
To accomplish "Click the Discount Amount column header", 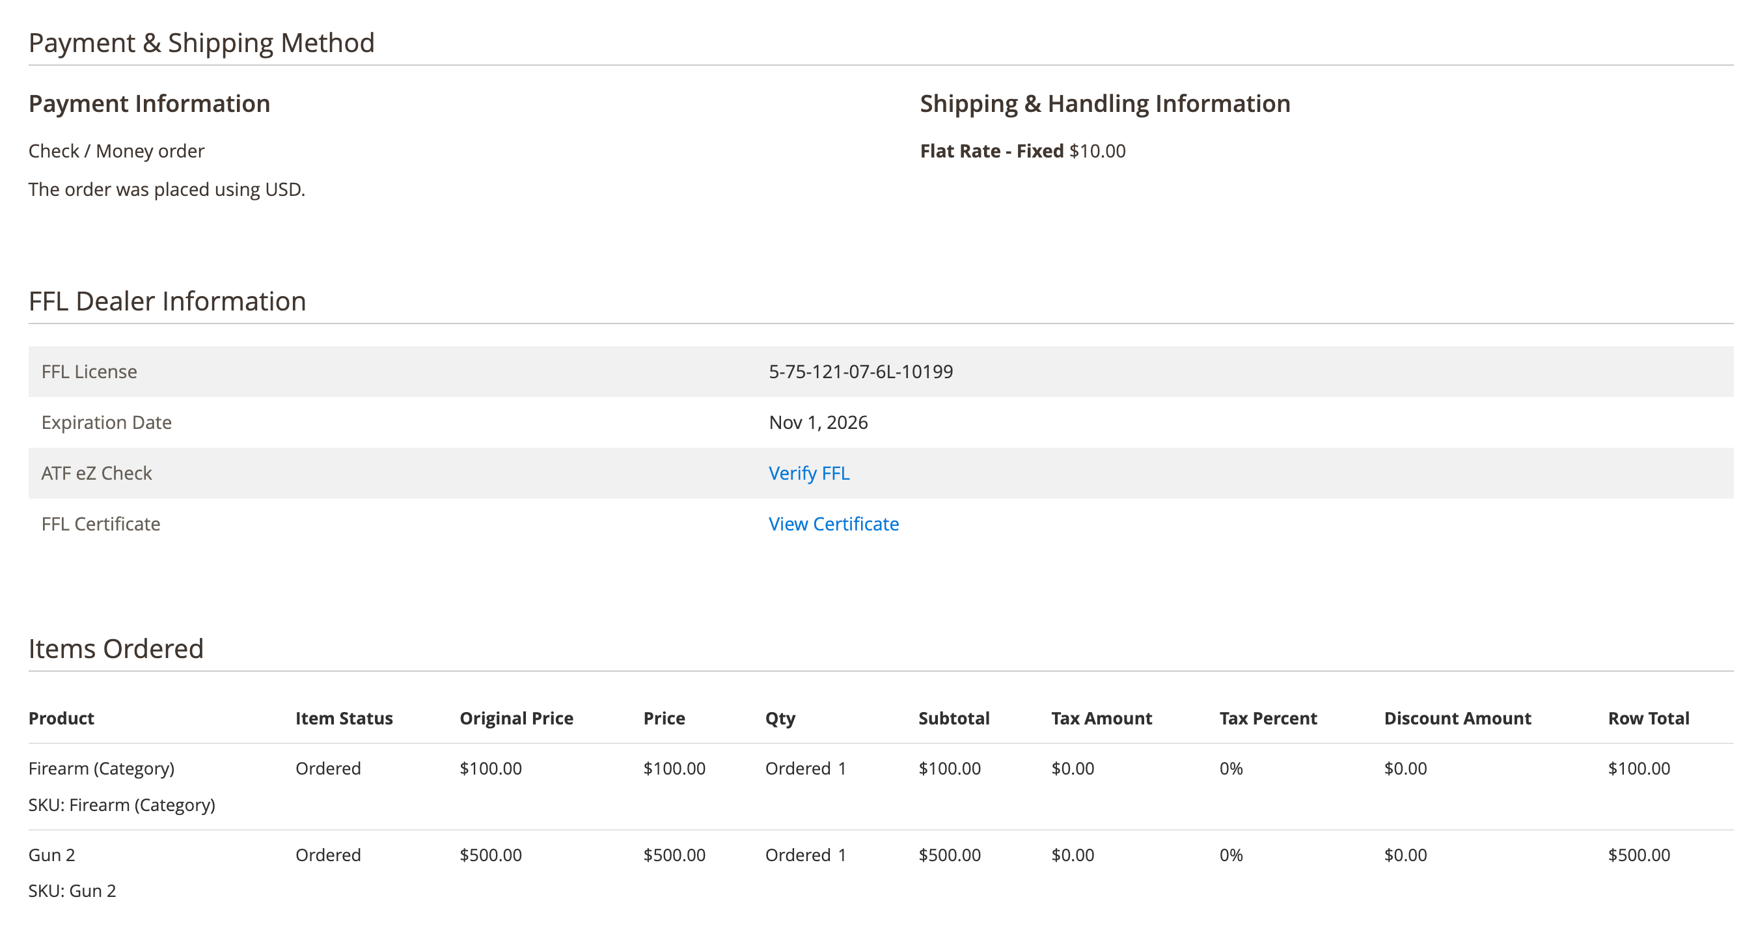I will (x=1457, y=718).
